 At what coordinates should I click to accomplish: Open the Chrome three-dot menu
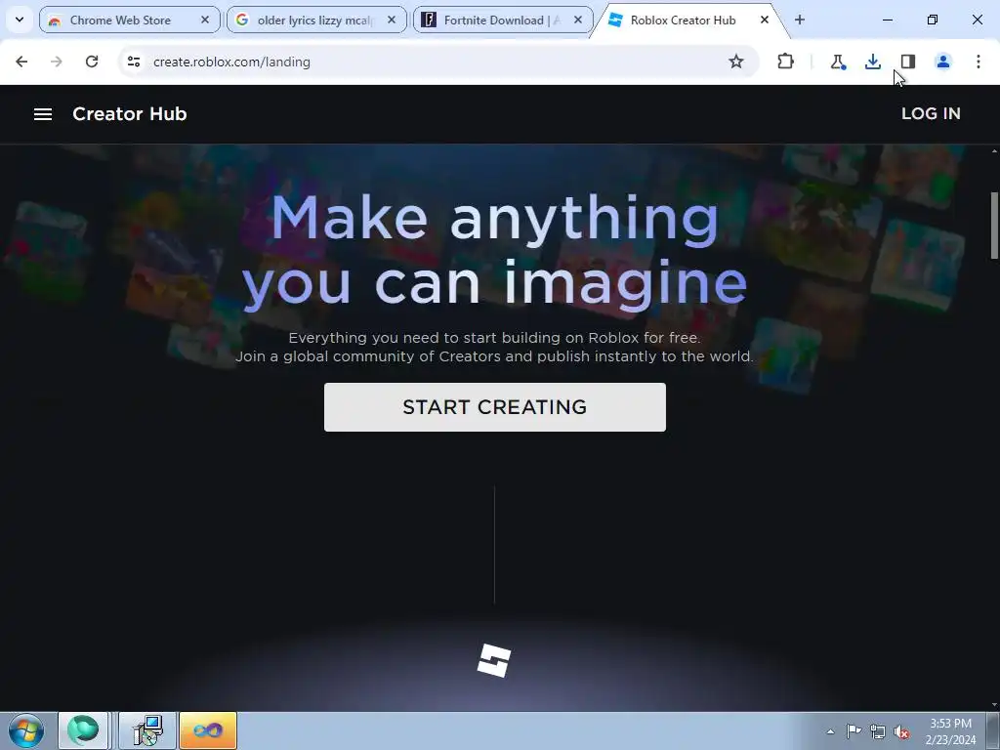coord(978,62)
